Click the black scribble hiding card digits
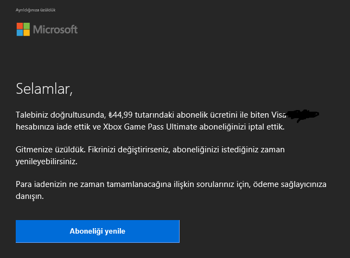 (303, 115)
